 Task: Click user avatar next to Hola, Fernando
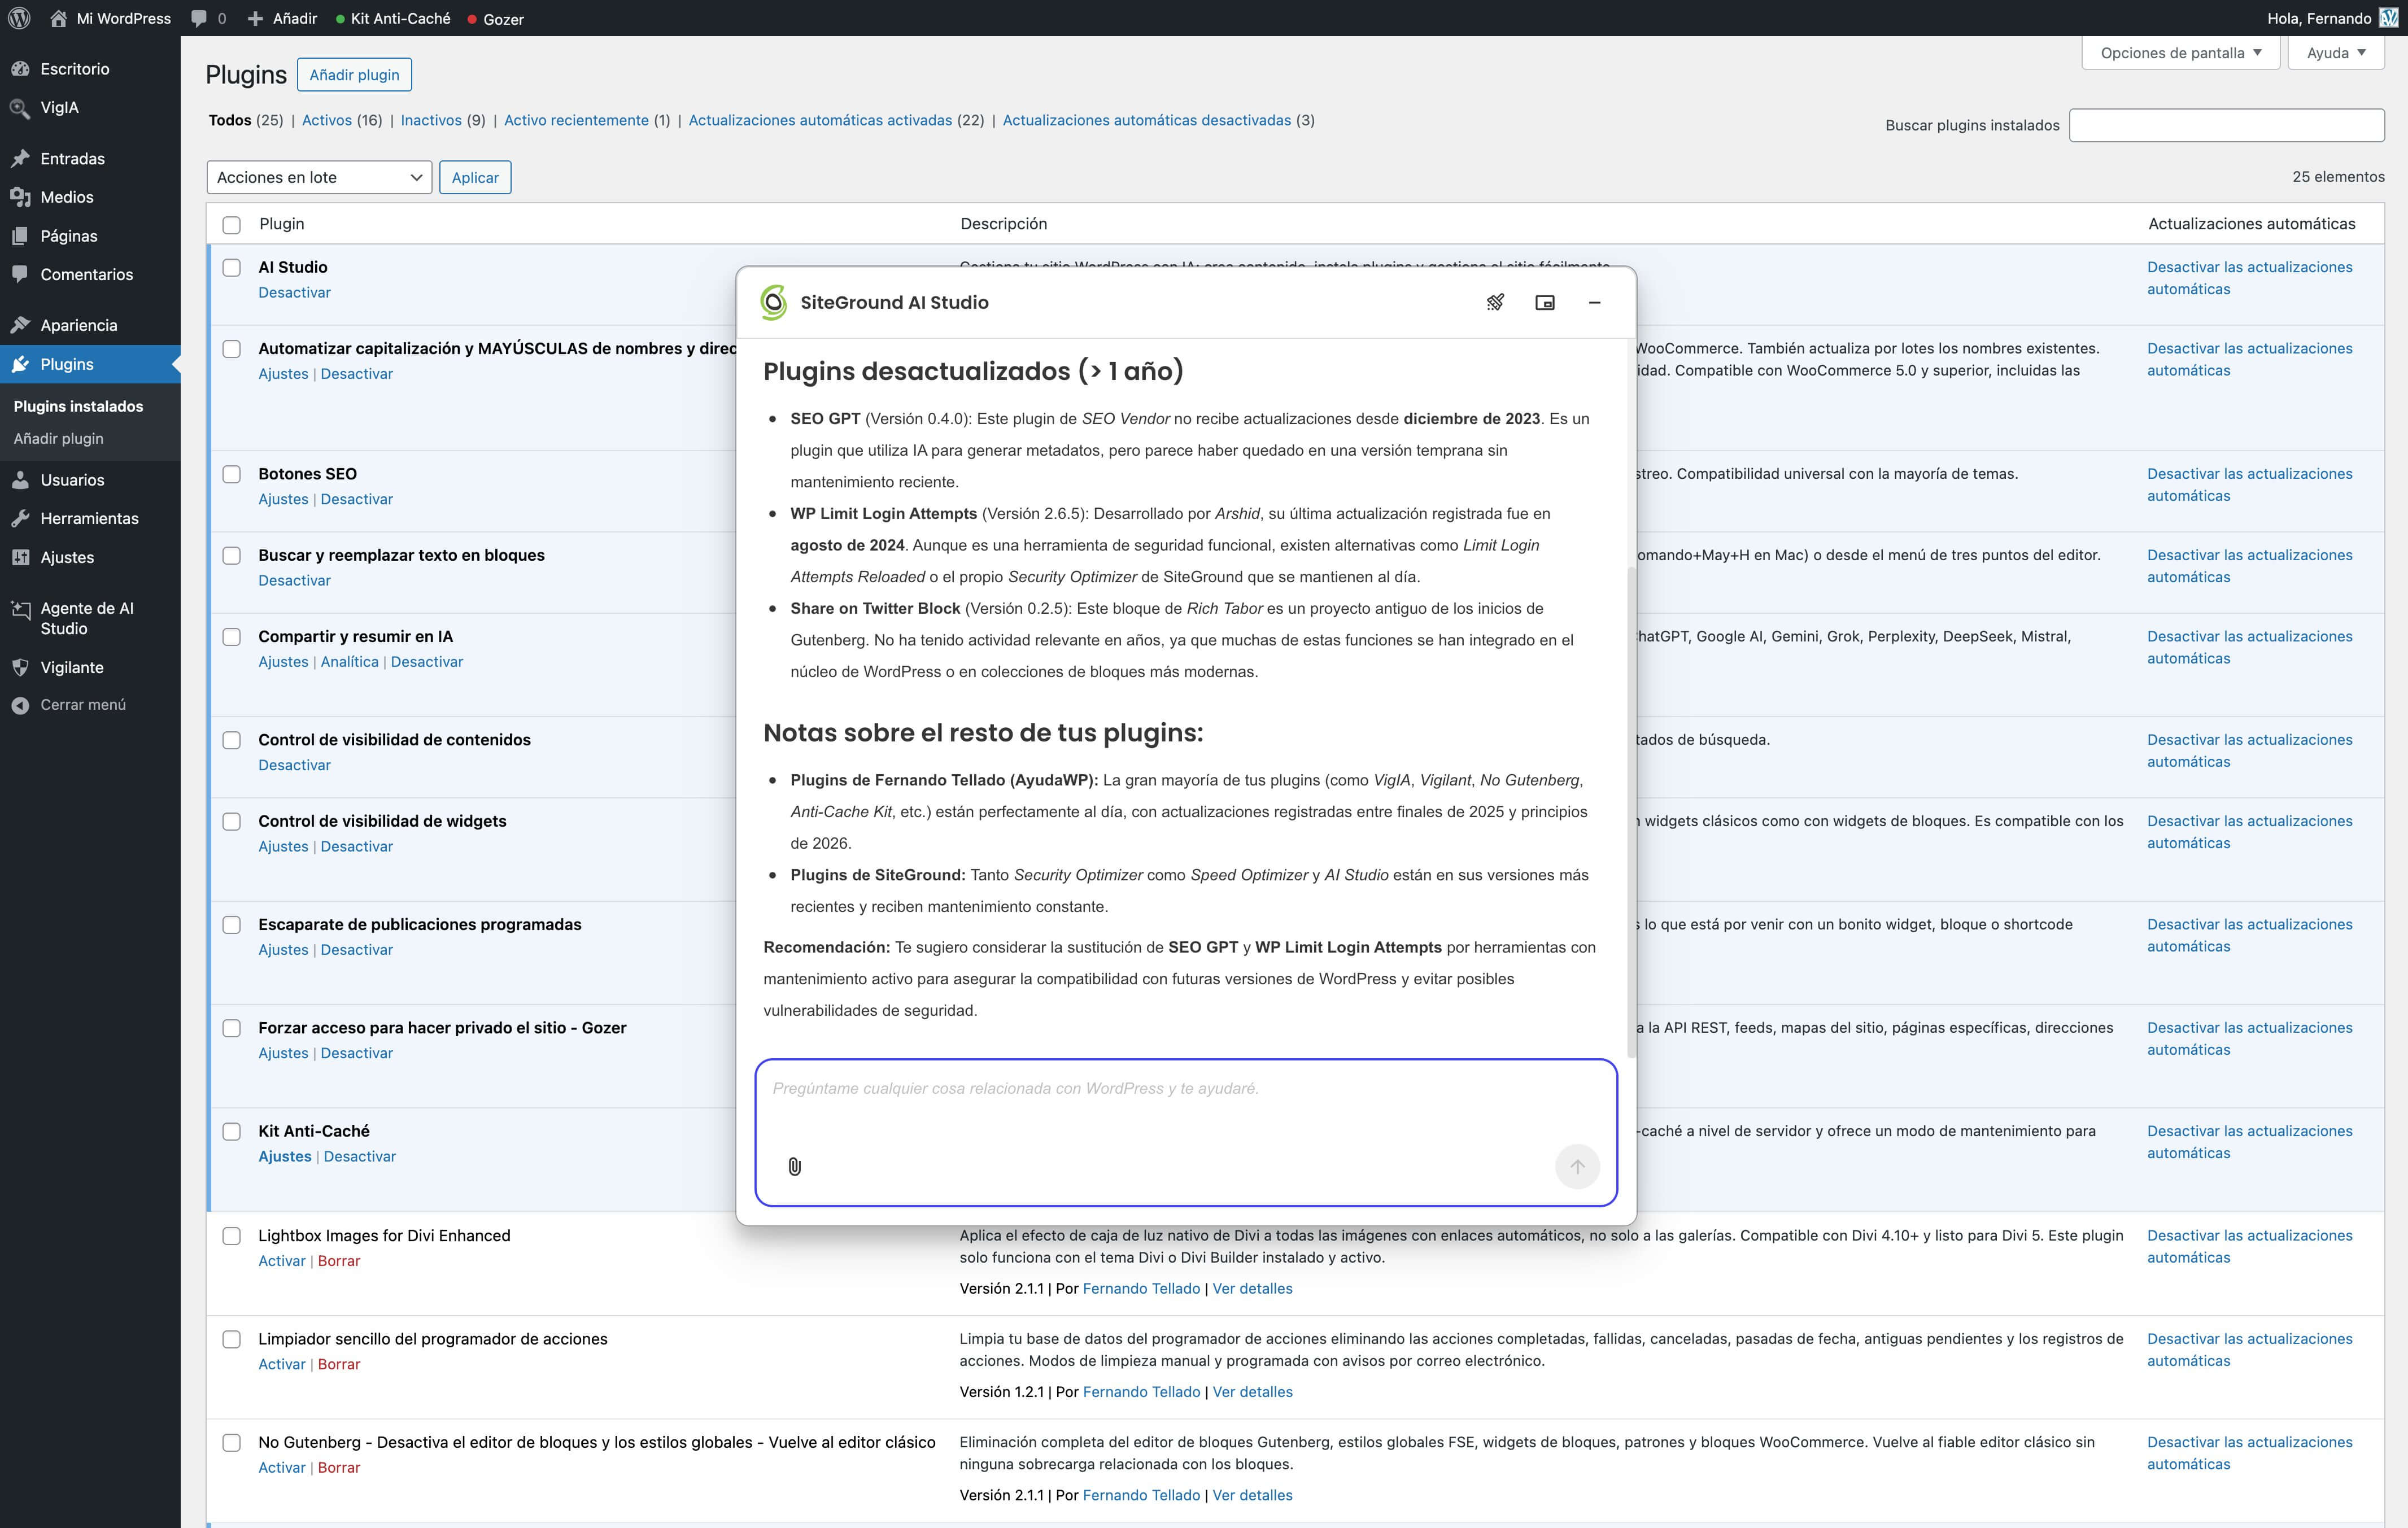pos(2388,18)
